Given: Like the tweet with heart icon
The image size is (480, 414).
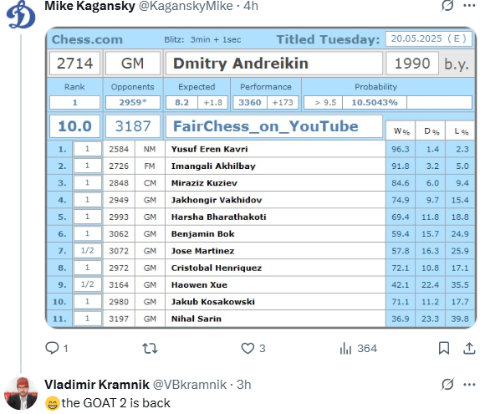Looking at the screenshot, I should [248, 348].
